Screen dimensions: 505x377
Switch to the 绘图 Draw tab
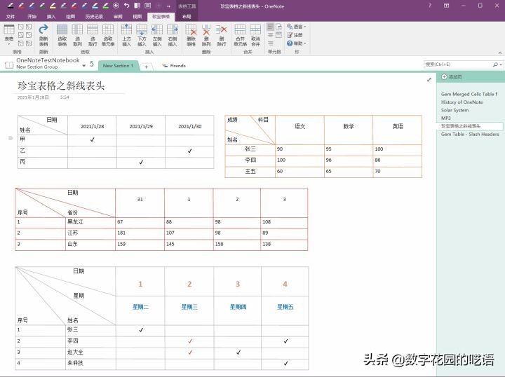(70, 16)
